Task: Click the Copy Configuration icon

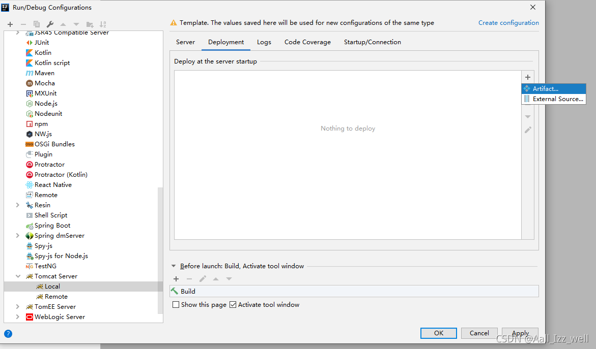Action: (37, 24)
